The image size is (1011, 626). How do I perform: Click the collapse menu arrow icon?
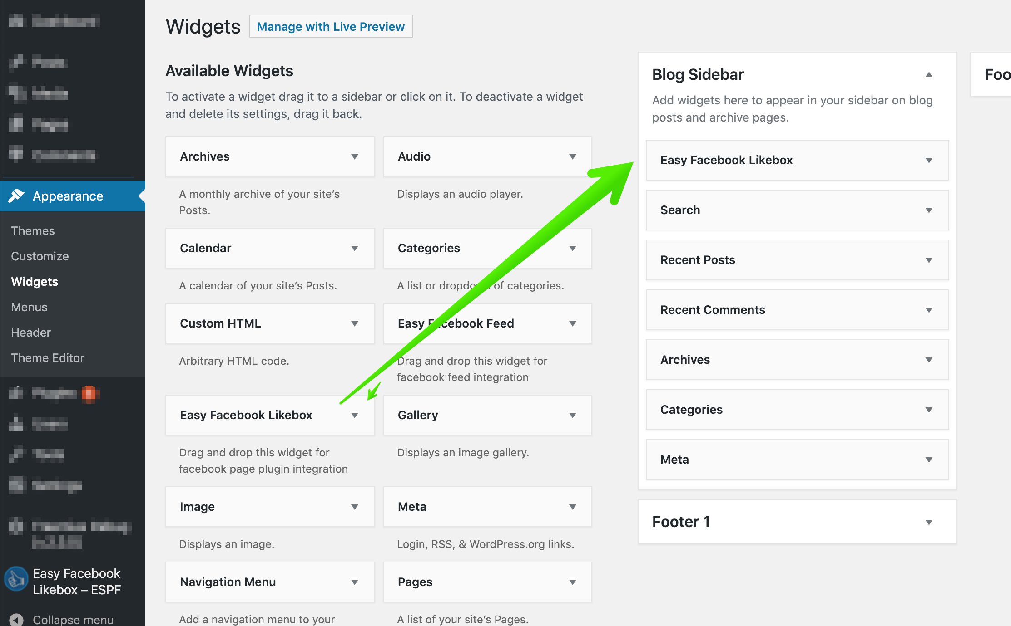(16, 619)
